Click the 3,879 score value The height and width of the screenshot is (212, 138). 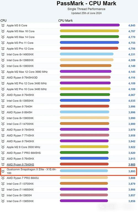pyautogui.click(x=132, y=184)
